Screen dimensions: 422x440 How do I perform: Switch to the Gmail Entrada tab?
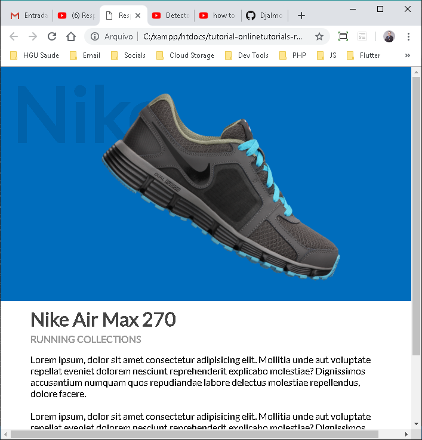point(29,16)
